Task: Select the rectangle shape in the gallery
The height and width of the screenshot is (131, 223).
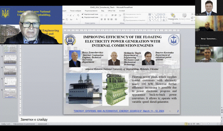Action: pos(158,14)
